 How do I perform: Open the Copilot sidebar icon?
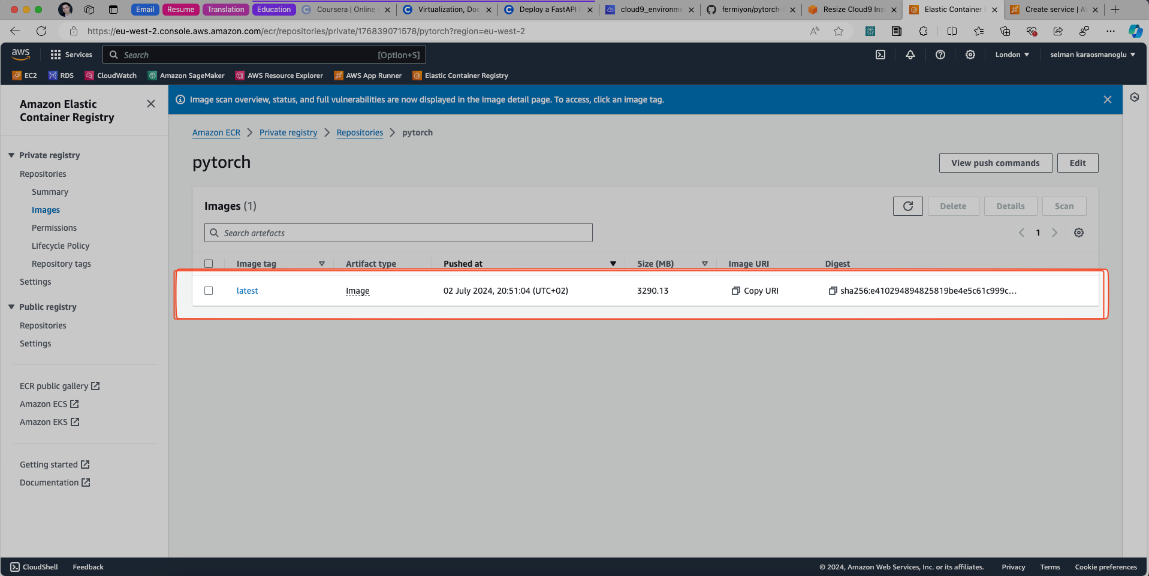click(x=1135, y=31)
